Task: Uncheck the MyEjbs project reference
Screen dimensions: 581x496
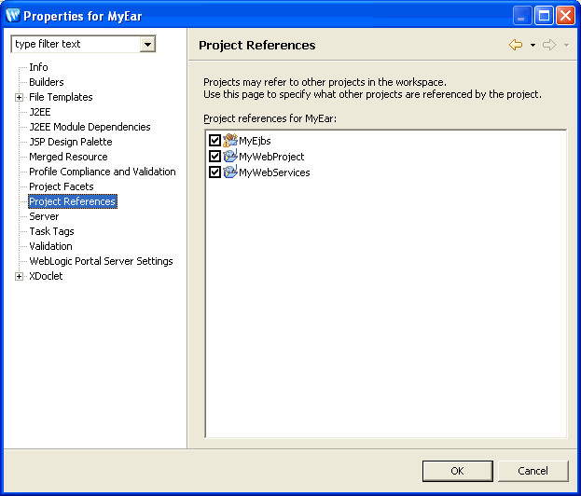Action: coord(214,141)
